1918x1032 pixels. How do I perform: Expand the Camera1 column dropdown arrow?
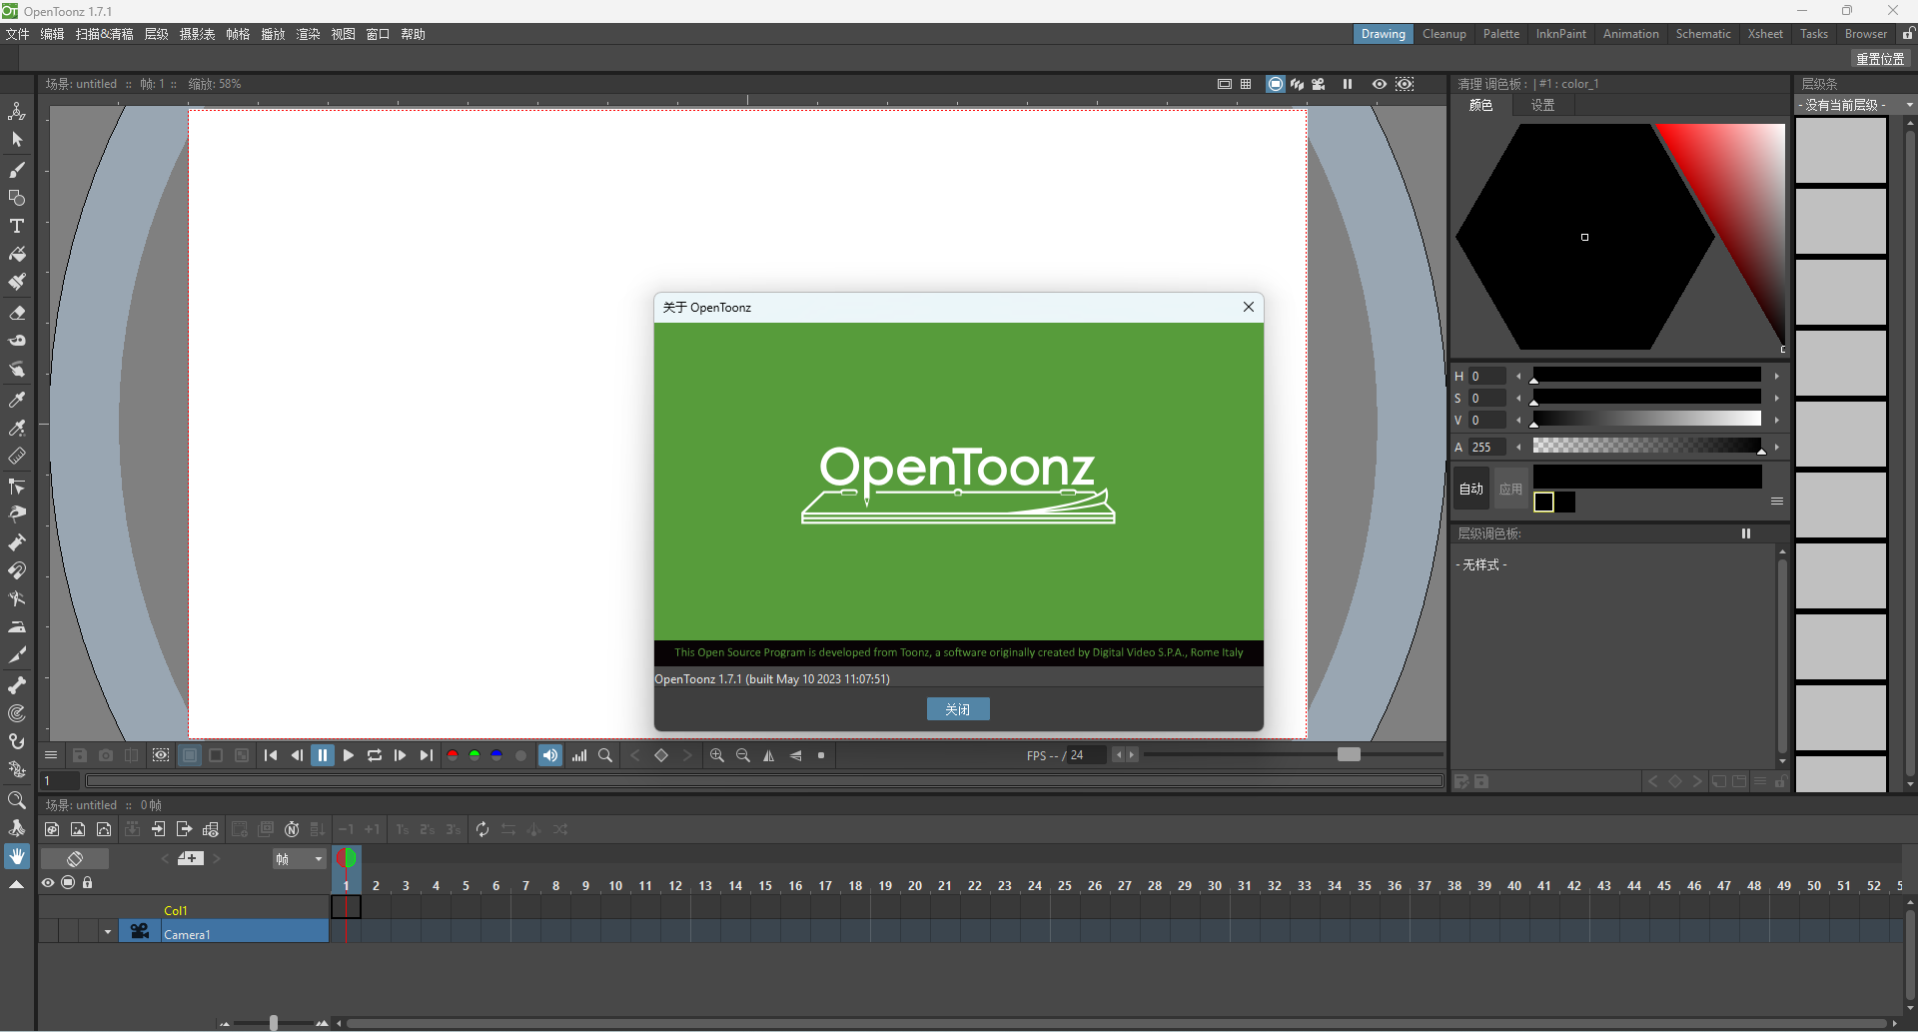point(108,932)
